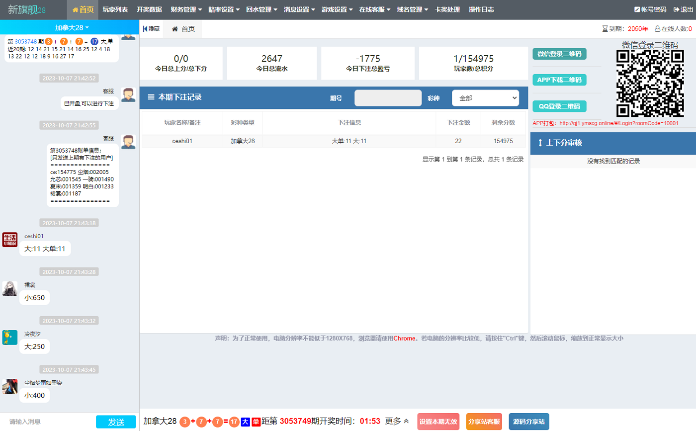Viewport: 696px width, 431px height.
Task: Click the 更多 expand chevron
Action: point(406,421)
